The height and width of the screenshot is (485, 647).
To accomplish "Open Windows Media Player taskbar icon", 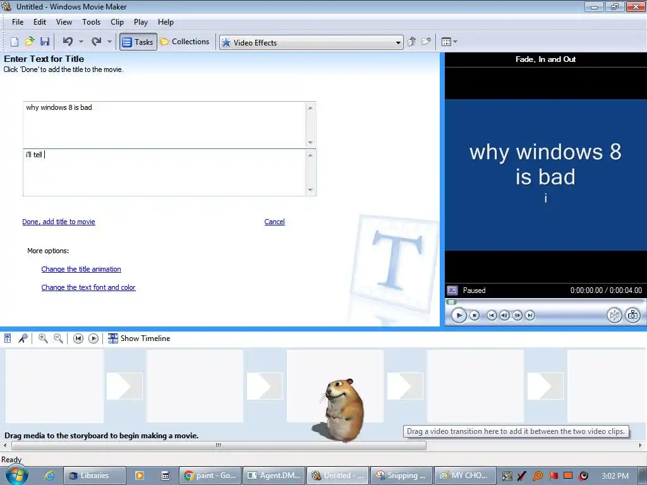I will [x=140, y=476].
